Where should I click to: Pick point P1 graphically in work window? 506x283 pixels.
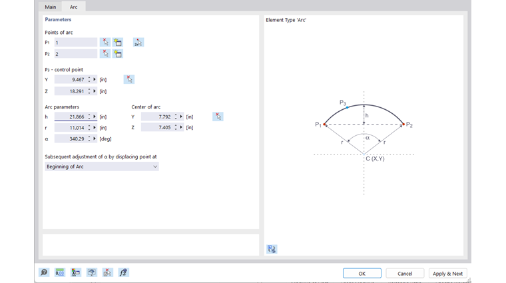pos(105,42)
